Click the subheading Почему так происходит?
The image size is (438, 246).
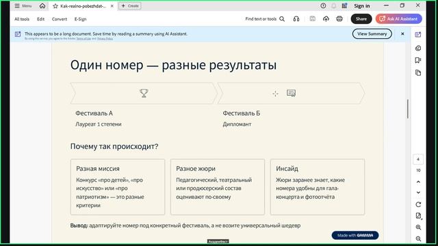[114, 146]
